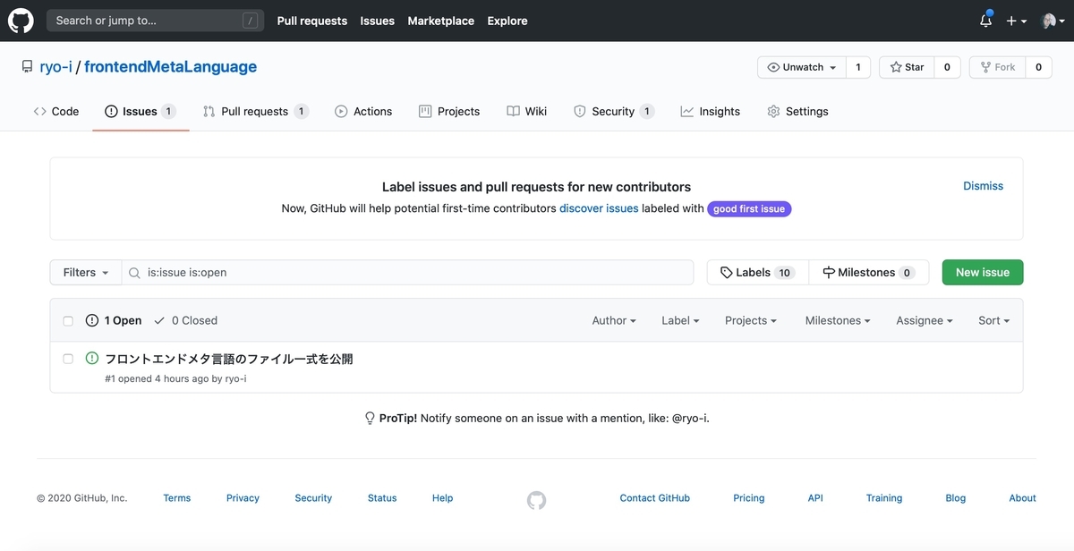Open Marketplace from top navigation
Viewport: 1074px width, 551px height.
pyautogui.click(x=440, y=21)
